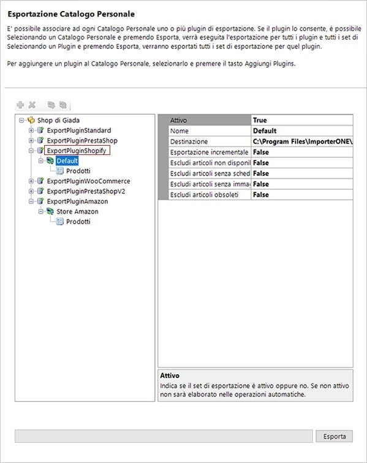Click the Destinazione path value
367x463 pixels.
[302, 141]
